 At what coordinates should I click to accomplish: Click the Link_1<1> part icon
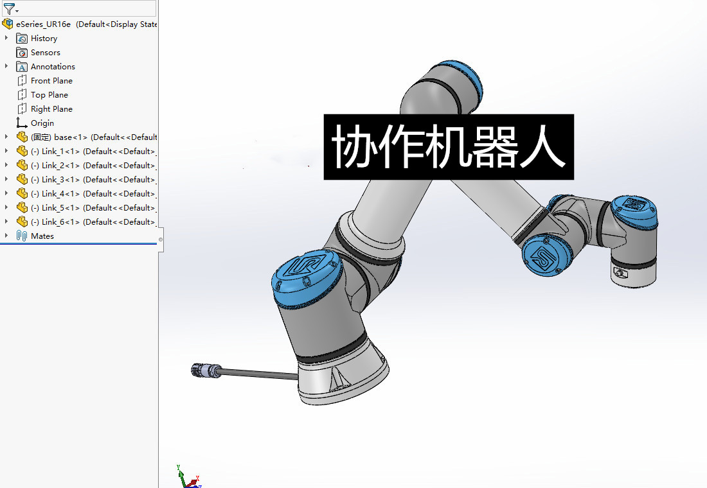click(x=22, y=151)
